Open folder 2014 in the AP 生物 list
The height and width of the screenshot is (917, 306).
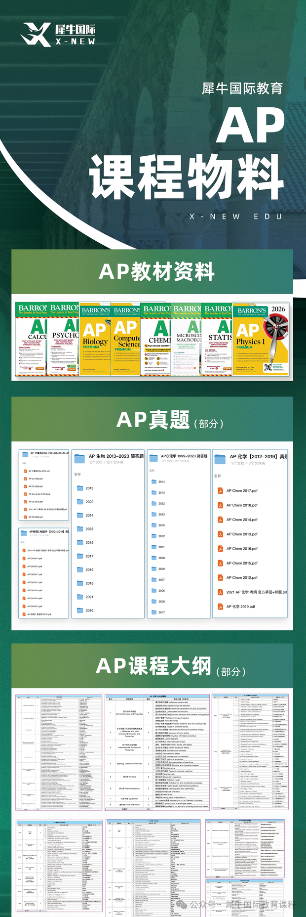85,515
